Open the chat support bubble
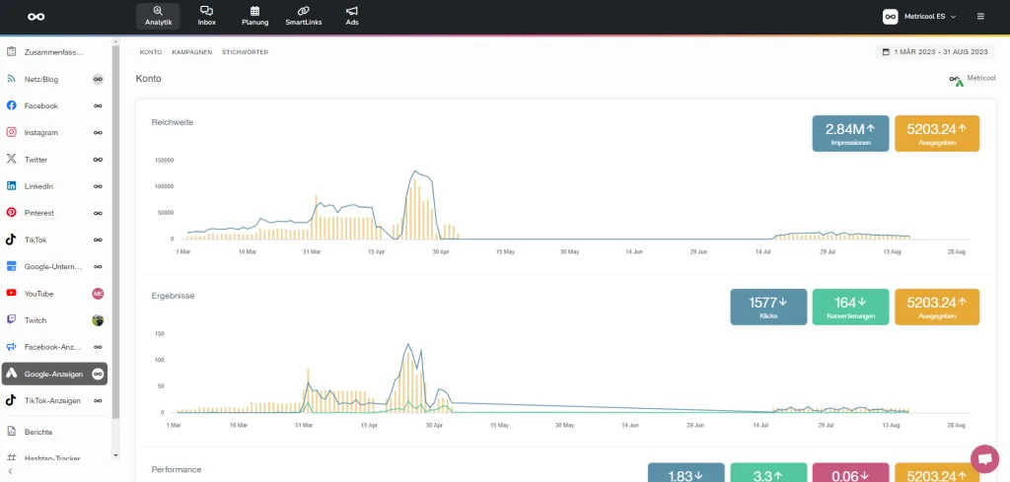Image resolution: width=1010 pixels, height=482 pixels. [x=983, y=458]
